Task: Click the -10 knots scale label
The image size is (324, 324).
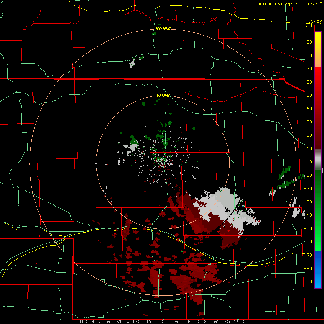Action: click(x=308, y=175)
